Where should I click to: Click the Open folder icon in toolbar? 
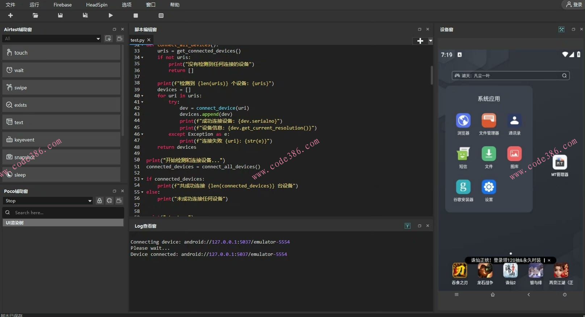coord(35,16)
